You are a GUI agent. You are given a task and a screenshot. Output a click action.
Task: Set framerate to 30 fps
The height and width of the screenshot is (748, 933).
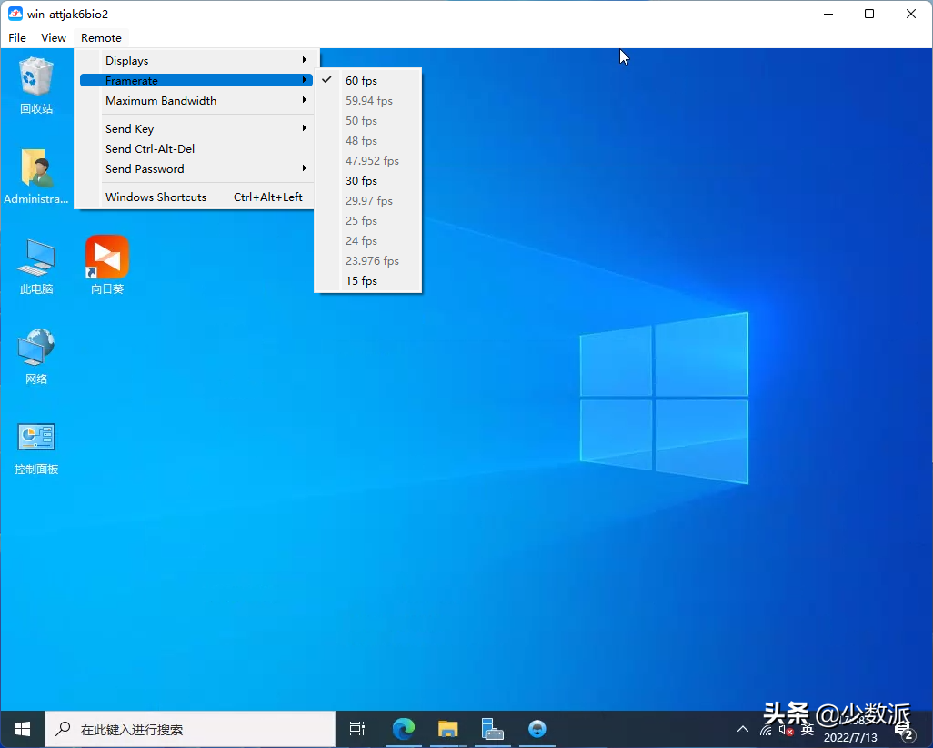361,181
